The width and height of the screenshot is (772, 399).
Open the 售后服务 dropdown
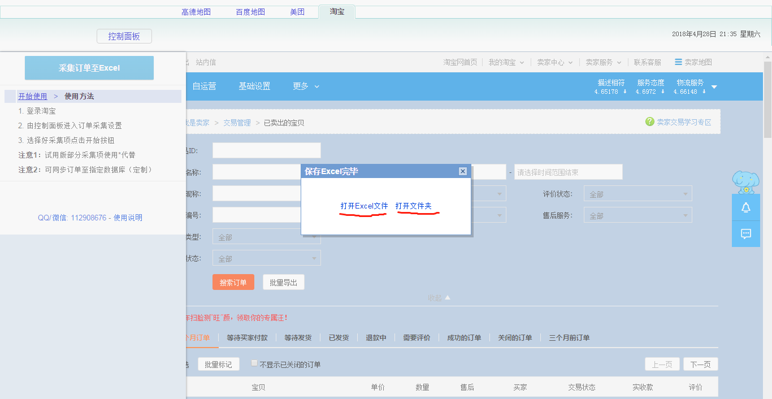tap(638, 215)
